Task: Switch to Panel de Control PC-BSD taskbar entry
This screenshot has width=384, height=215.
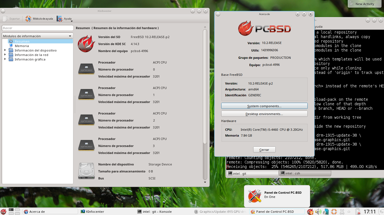Action: click(277, 212)
